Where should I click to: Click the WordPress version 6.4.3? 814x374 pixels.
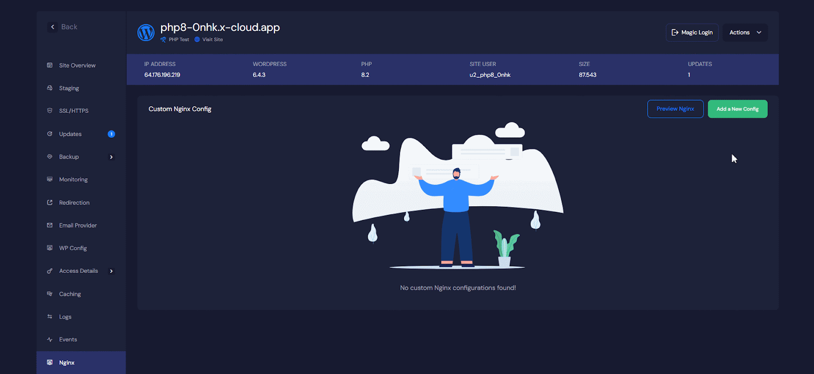coord(259,75)
